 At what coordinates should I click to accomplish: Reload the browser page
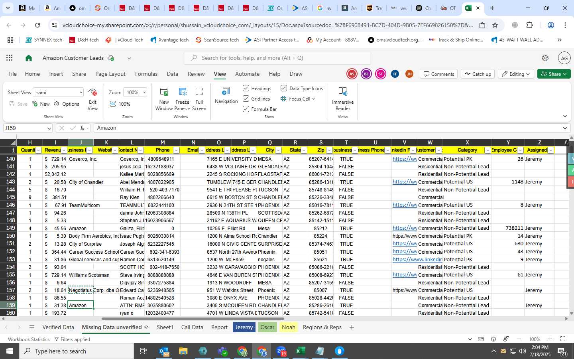(37, 25)
